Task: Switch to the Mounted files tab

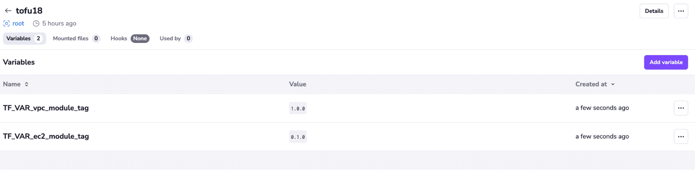Action: click(x=76, y=39)
